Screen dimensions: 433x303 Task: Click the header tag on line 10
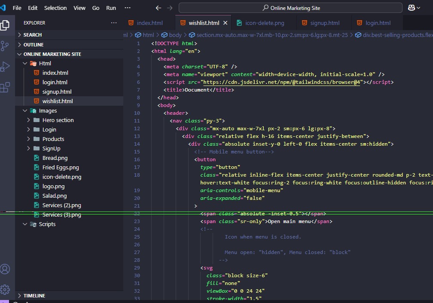(x=176, y=113)
